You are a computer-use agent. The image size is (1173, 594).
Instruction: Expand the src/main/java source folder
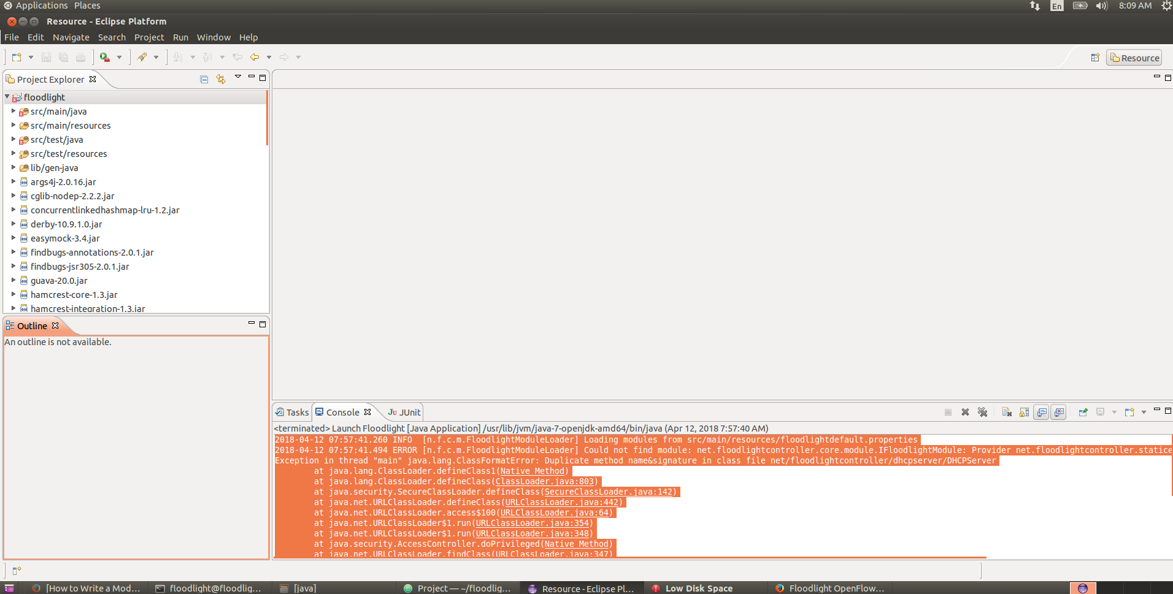click(13, 112)
